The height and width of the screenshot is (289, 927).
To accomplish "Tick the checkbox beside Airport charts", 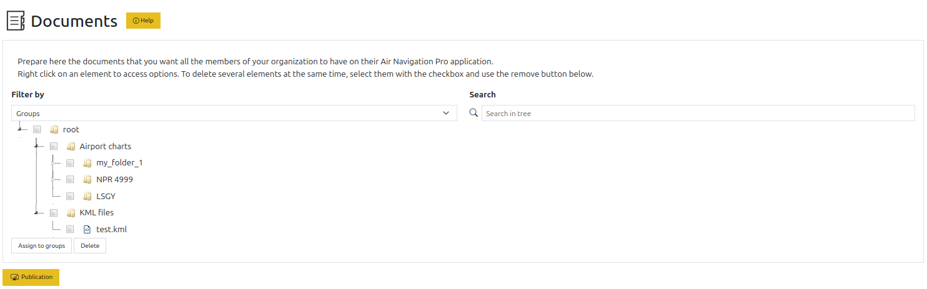I will (54, 147).
